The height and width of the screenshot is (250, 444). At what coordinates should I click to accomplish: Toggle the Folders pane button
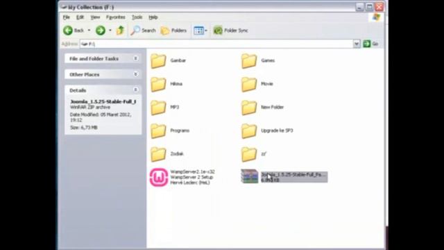(173, 31)
